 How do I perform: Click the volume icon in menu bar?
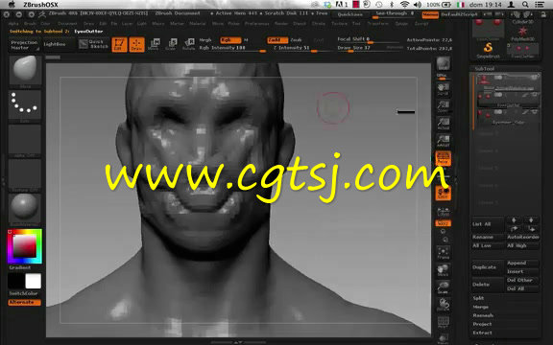(x=418, y=5)
